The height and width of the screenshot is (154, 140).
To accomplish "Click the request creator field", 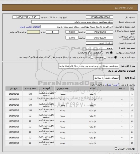I will tap(77, 27).
